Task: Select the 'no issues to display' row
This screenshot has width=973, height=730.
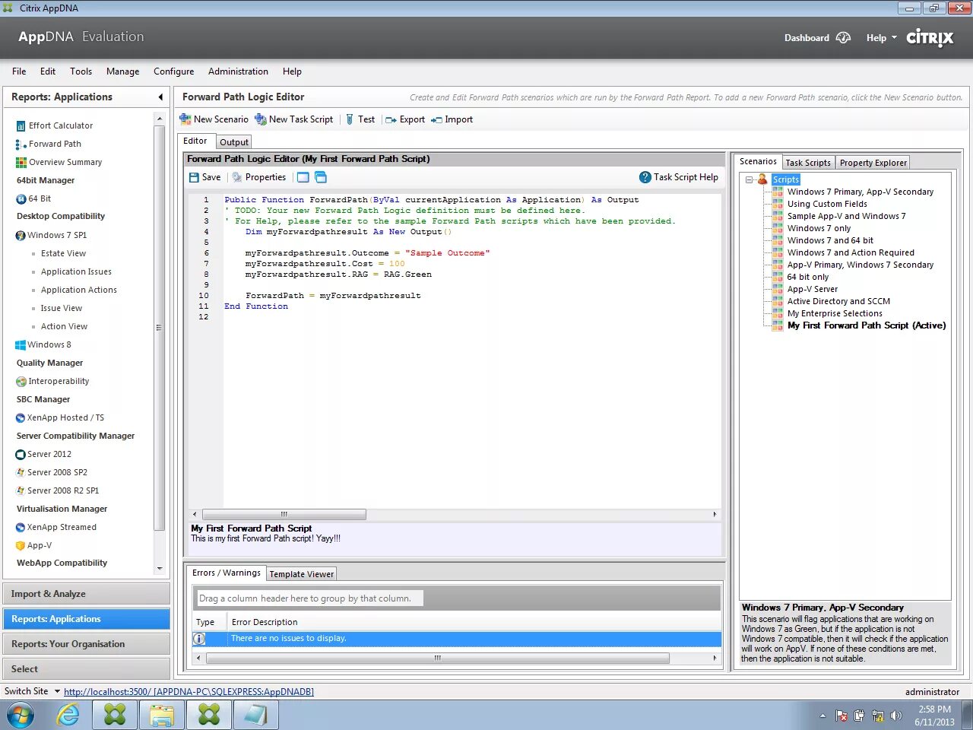Action: coord(457,639)
